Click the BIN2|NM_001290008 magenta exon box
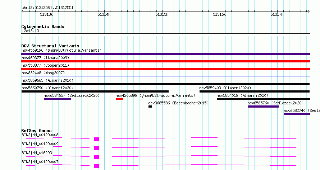 click(97, 139)
